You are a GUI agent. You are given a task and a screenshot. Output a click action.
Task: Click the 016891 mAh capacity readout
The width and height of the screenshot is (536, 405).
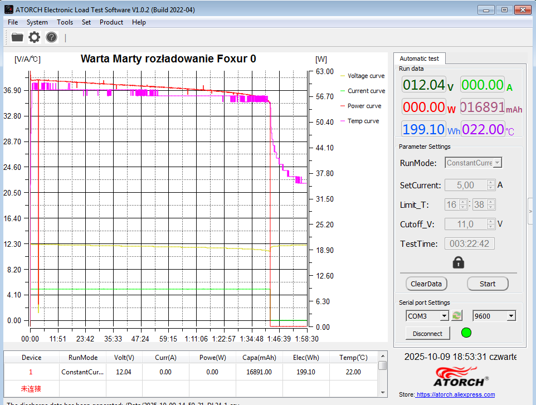[x=483, y=107]
